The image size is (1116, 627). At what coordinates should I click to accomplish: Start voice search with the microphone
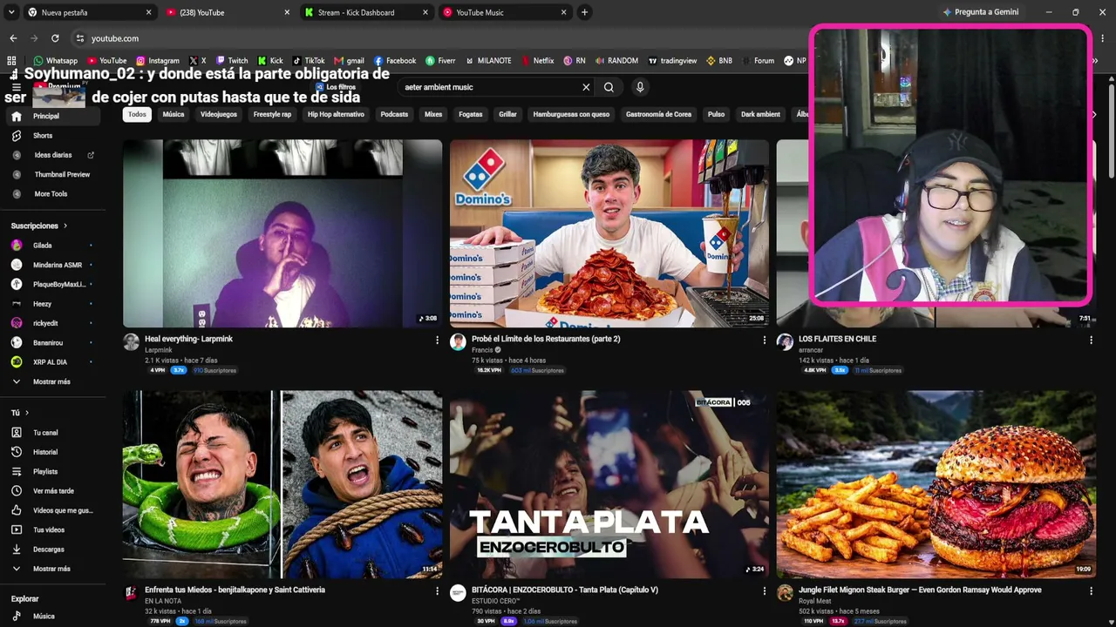point(640,87)
